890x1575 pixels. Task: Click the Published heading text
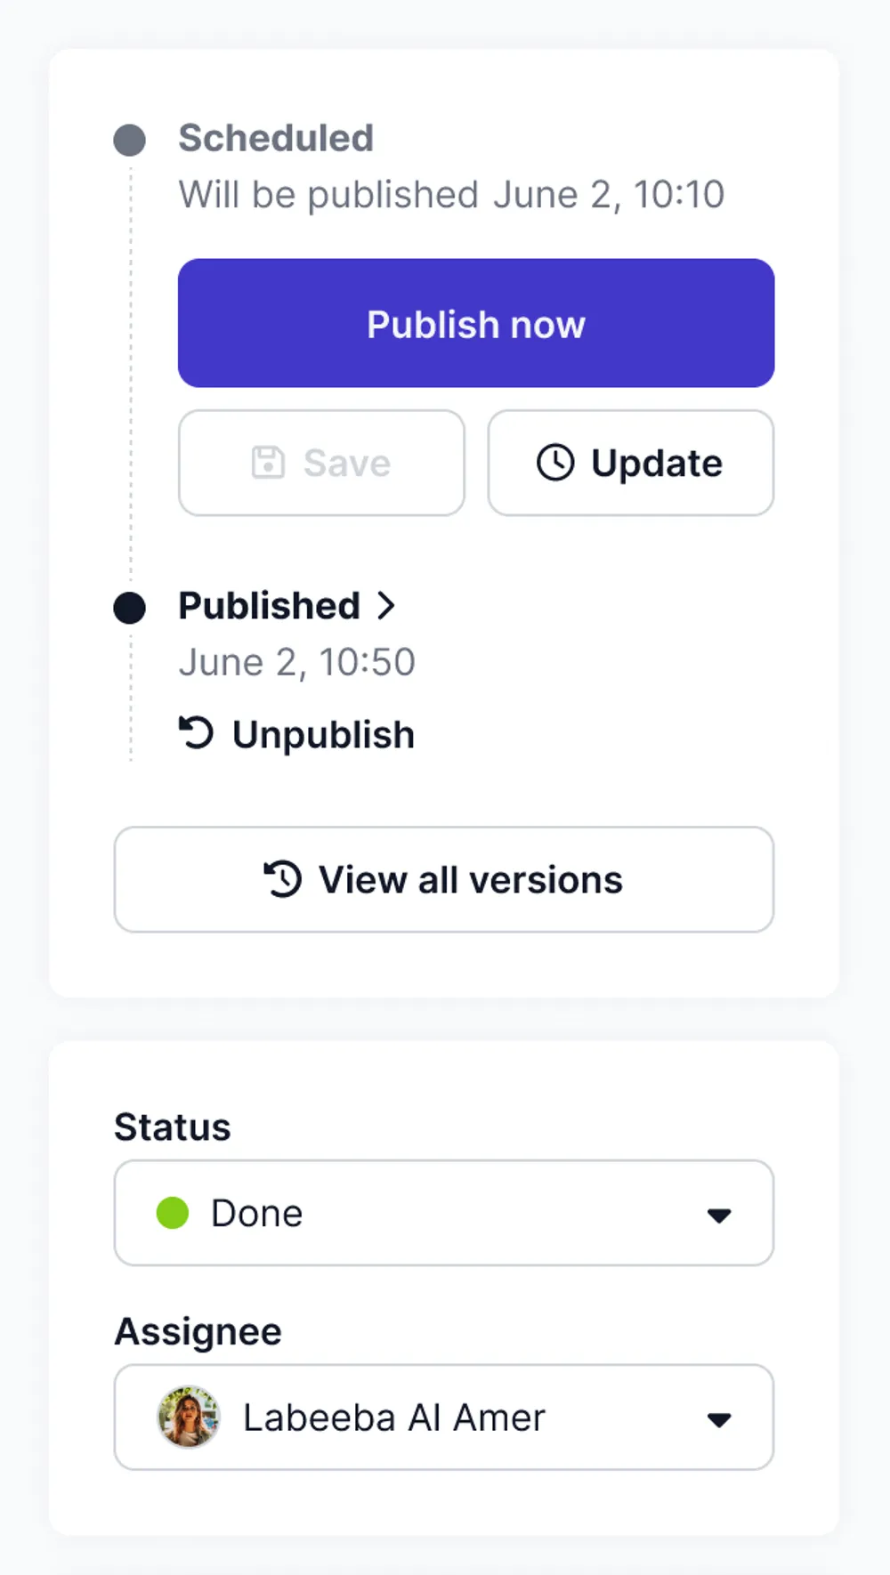269,606
